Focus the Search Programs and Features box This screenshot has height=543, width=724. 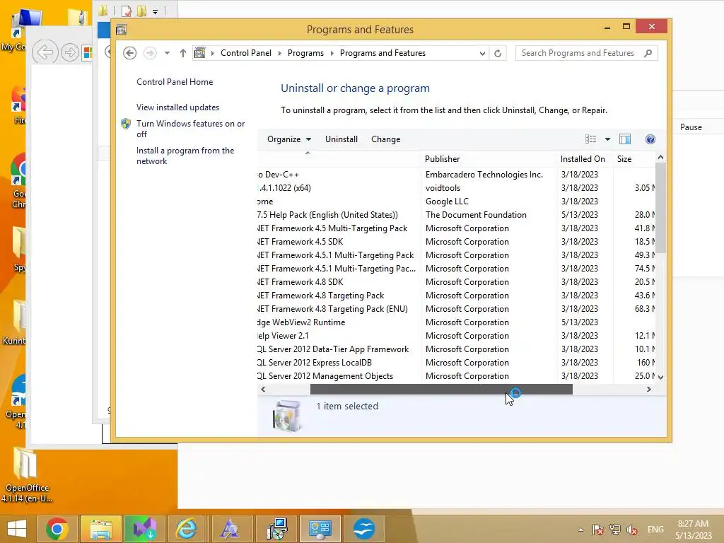pyautogui.click(x=586, y=53)
